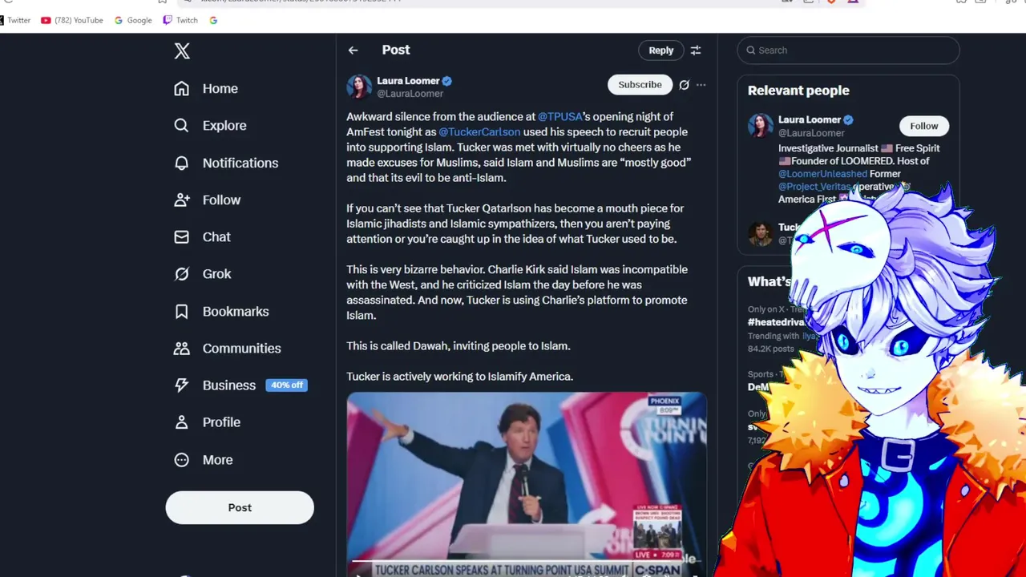
Task: Open the @TuckerCarlson mention link
Action: tap(479, 131)
